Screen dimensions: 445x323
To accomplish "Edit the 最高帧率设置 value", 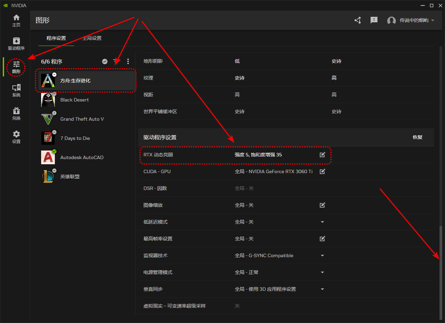I will point(322,239).
